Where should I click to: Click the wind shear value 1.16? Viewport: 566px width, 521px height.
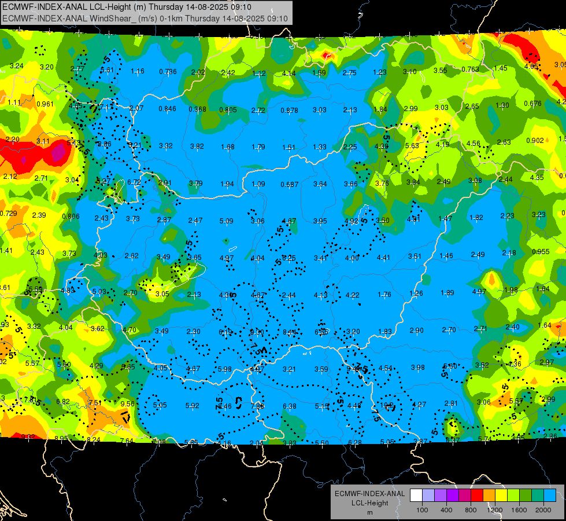pyautogui.click(x=137, y=71)
